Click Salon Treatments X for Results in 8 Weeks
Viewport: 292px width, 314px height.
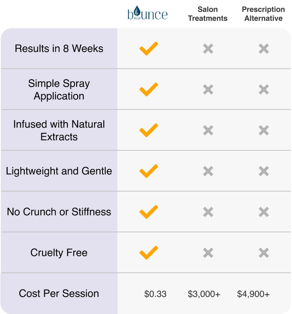click(208, 49)
